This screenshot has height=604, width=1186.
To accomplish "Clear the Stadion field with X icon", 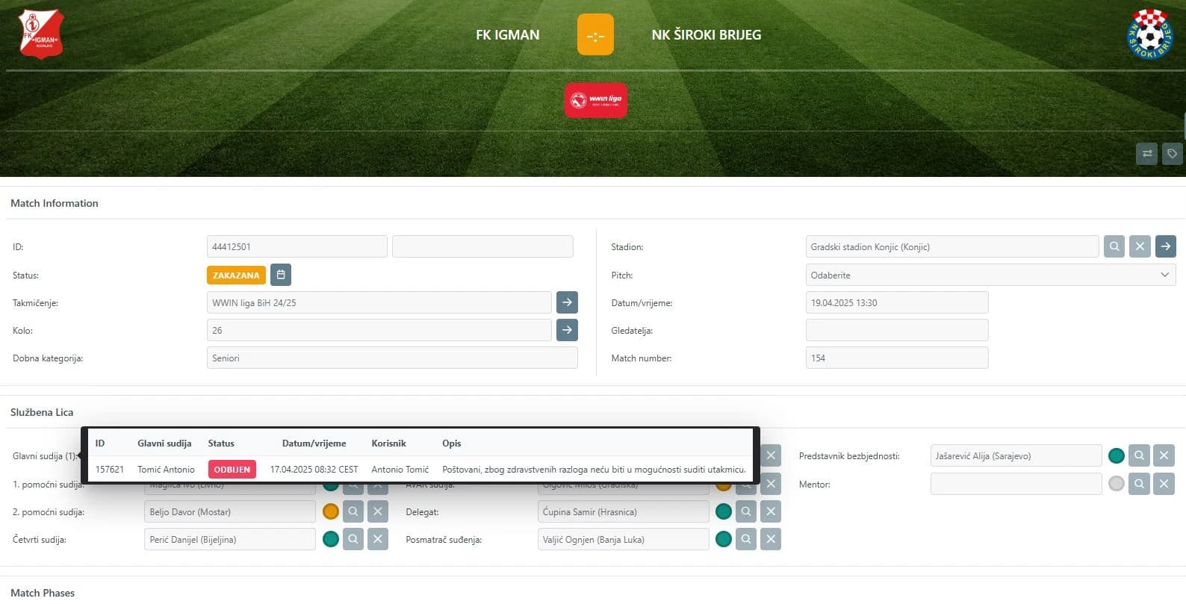I will point(1140,246).
